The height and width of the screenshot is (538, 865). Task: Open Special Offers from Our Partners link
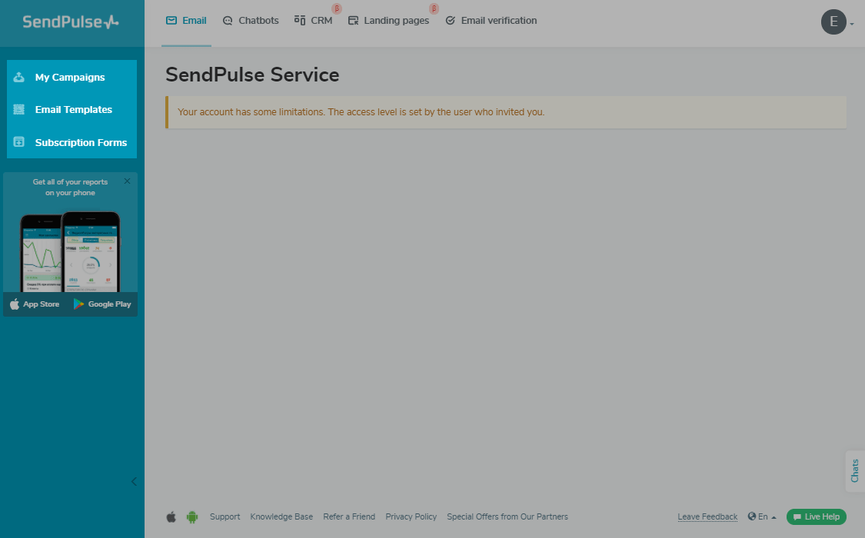tap(507, 517)
